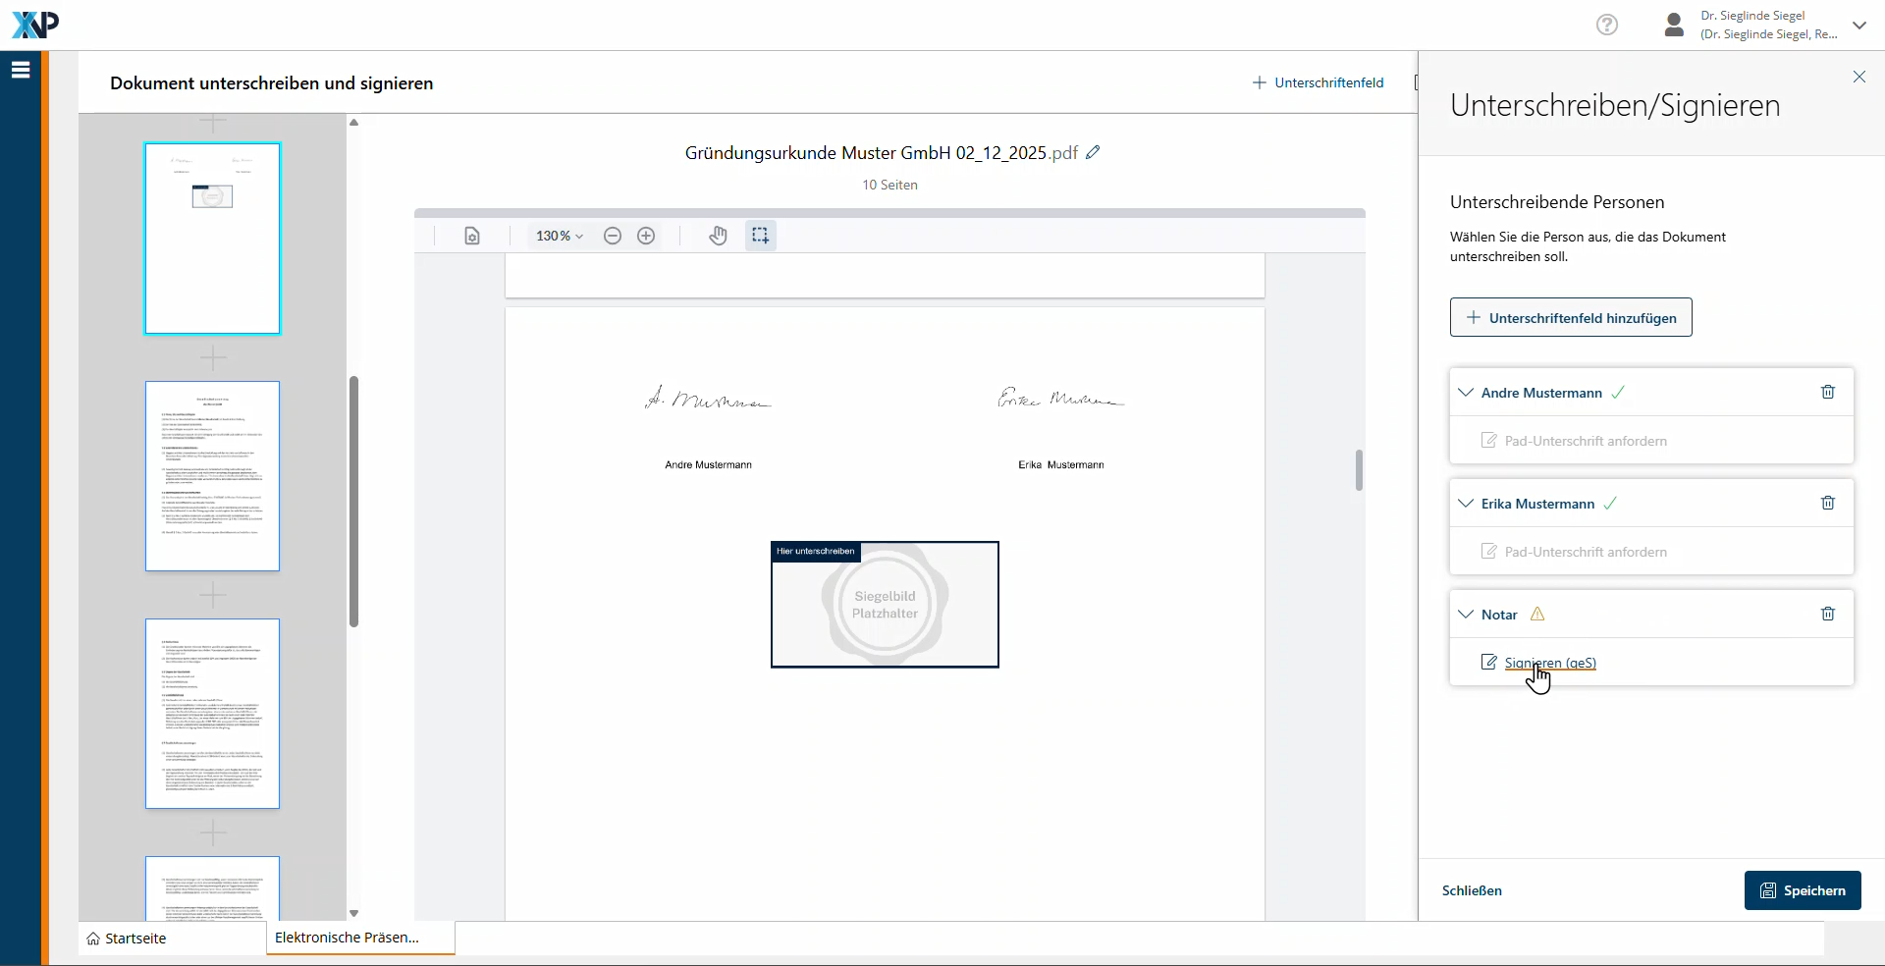The width and height of the screenshot is (1885, 966).
Task: Delete Andre Mustermann signature entry
Action: point(1827,392)
